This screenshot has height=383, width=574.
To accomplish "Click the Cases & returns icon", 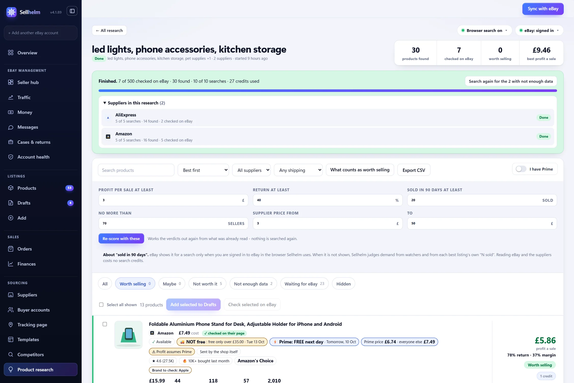I will [x=11, y=142].
